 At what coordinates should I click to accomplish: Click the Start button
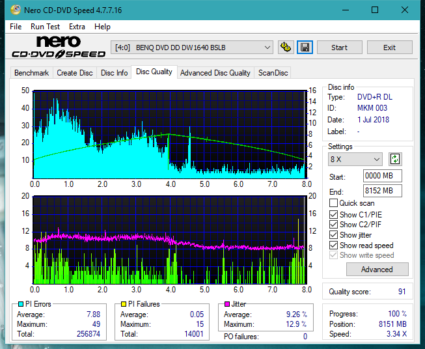pos(339,48)
